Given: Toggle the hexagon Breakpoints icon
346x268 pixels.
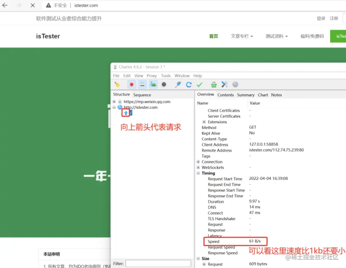Looking at the screenshot, I should 164,85.
